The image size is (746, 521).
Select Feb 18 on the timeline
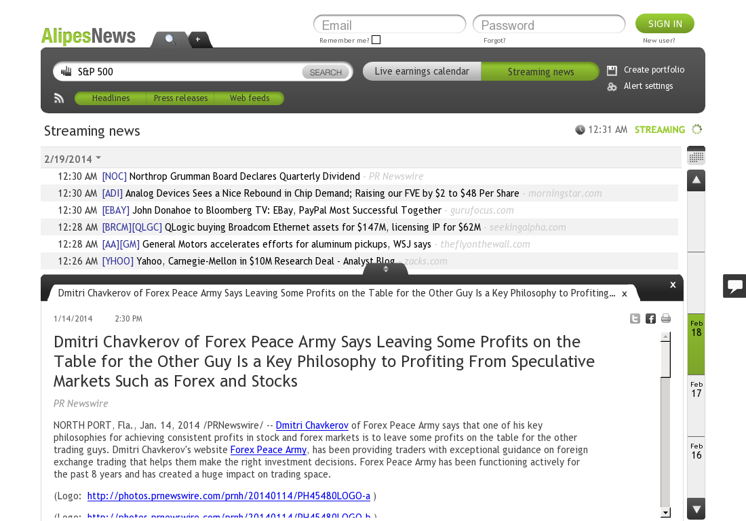[x=696, y=344]
